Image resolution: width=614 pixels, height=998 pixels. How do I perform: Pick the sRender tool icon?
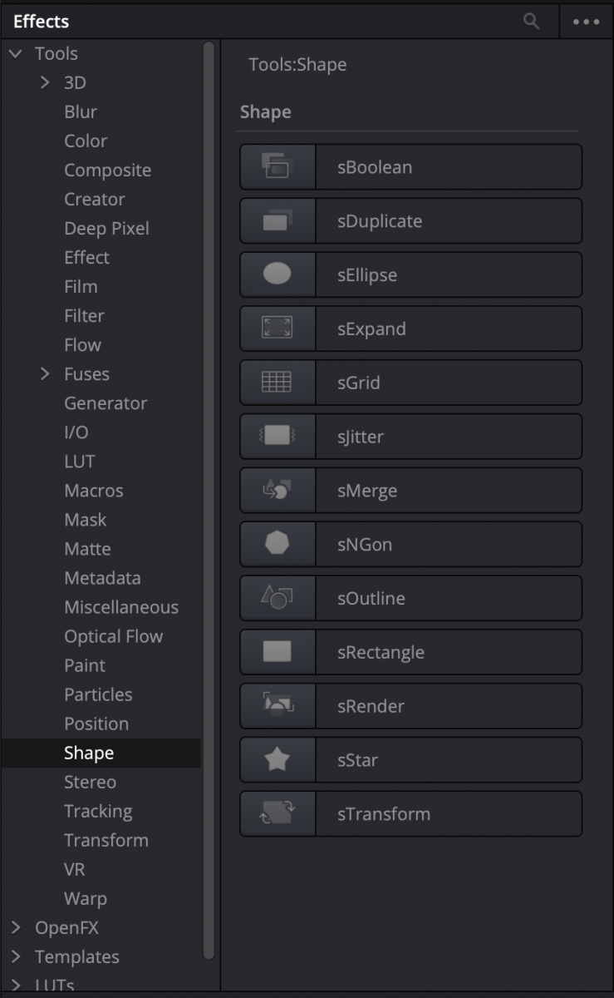[x=277, y=706]
